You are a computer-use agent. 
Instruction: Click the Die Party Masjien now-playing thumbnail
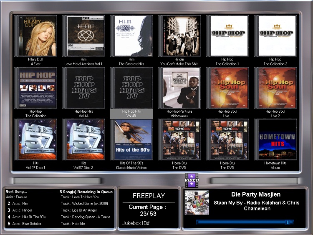coord(197,202)
